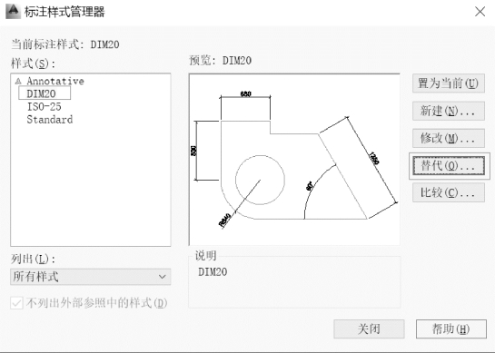
Task: Click the DIM20 description text area
Action: [294, 285]
